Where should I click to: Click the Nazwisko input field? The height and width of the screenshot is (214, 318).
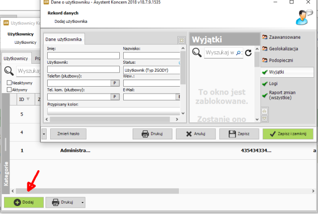coord(152,56)
